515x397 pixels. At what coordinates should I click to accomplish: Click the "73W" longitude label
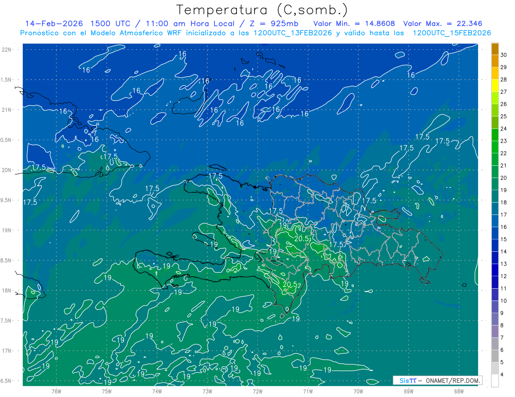(207, 391)
